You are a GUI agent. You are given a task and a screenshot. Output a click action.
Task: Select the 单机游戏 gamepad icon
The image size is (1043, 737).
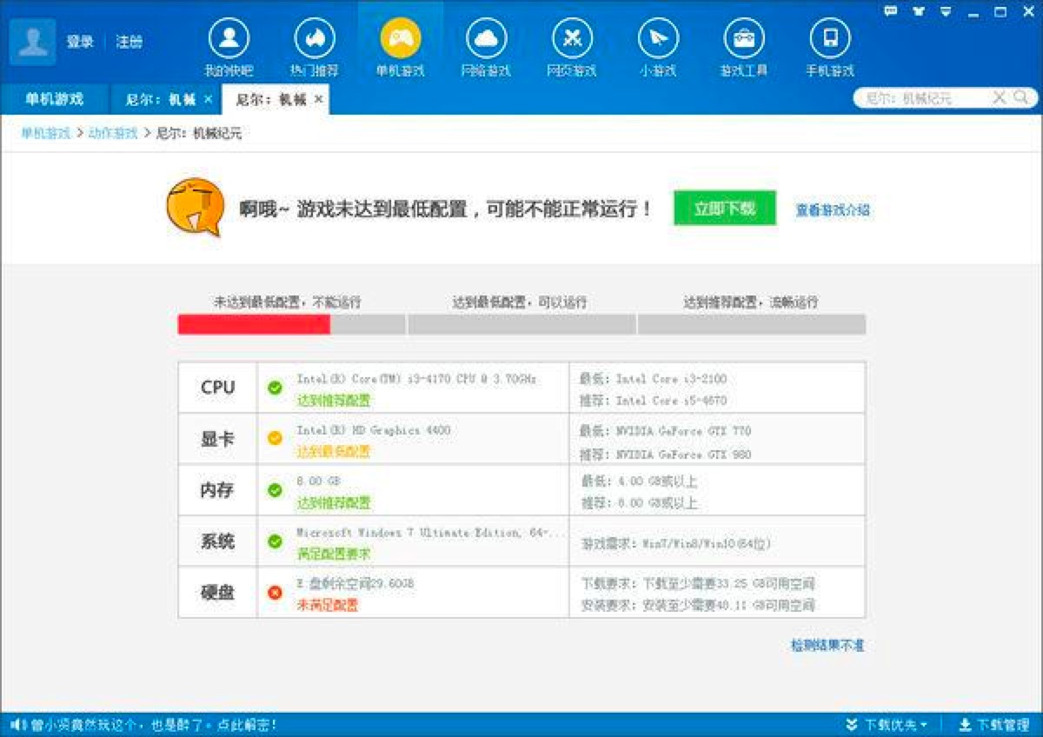pyautogui.click(x=401, y=38)
